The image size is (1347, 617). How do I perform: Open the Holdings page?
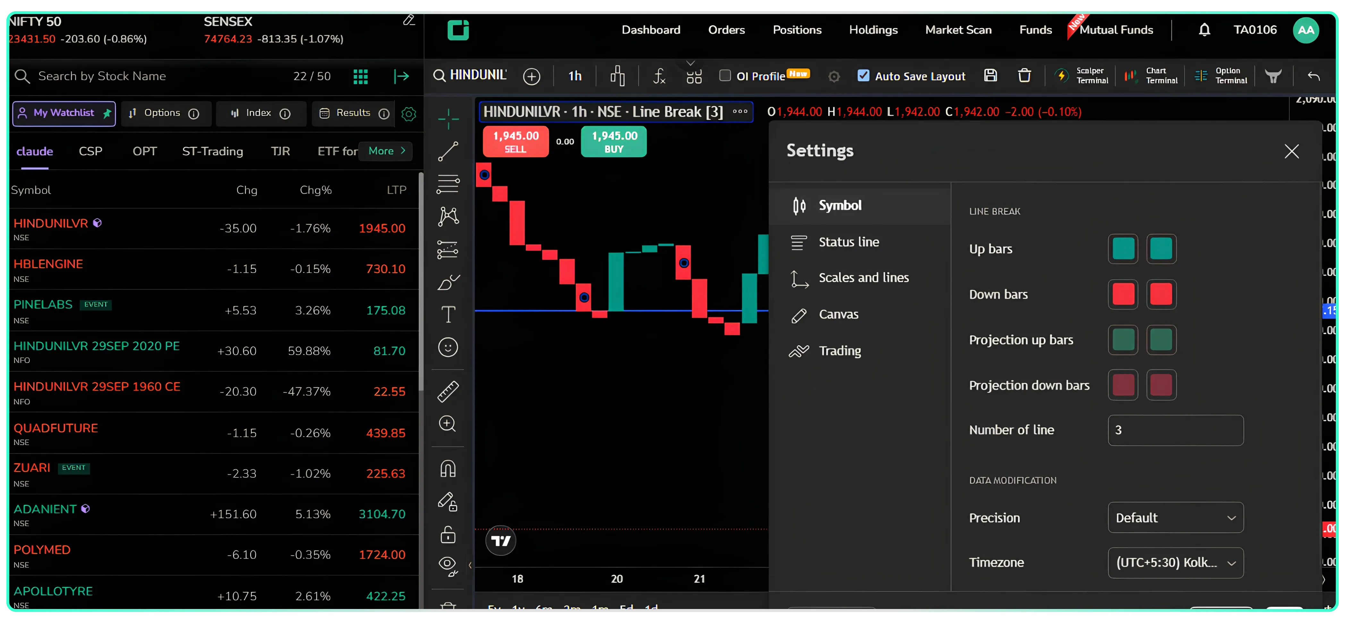[x=873, y=30]
